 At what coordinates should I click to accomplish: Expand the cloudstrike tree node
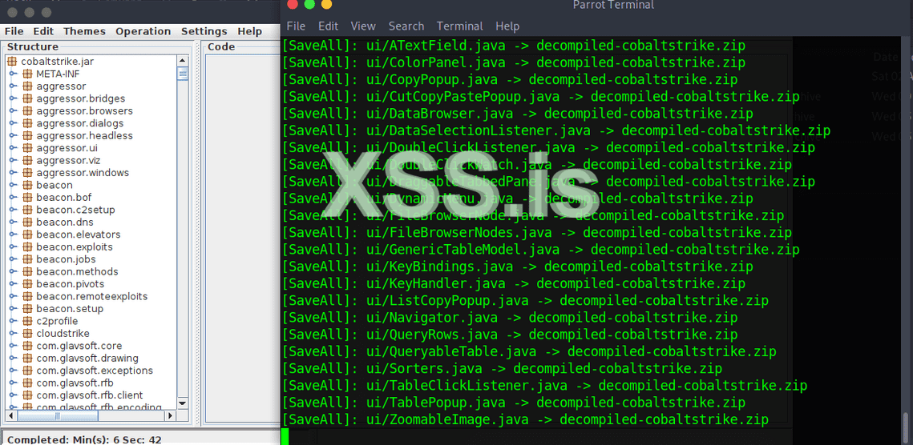[x=12, y=333]
